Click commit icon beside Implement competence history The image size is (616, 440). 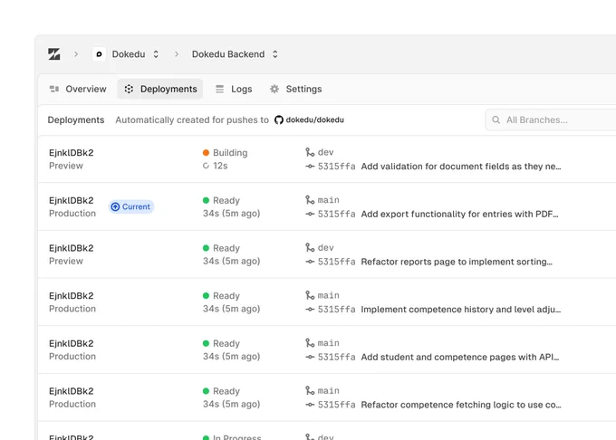[310, 310]
